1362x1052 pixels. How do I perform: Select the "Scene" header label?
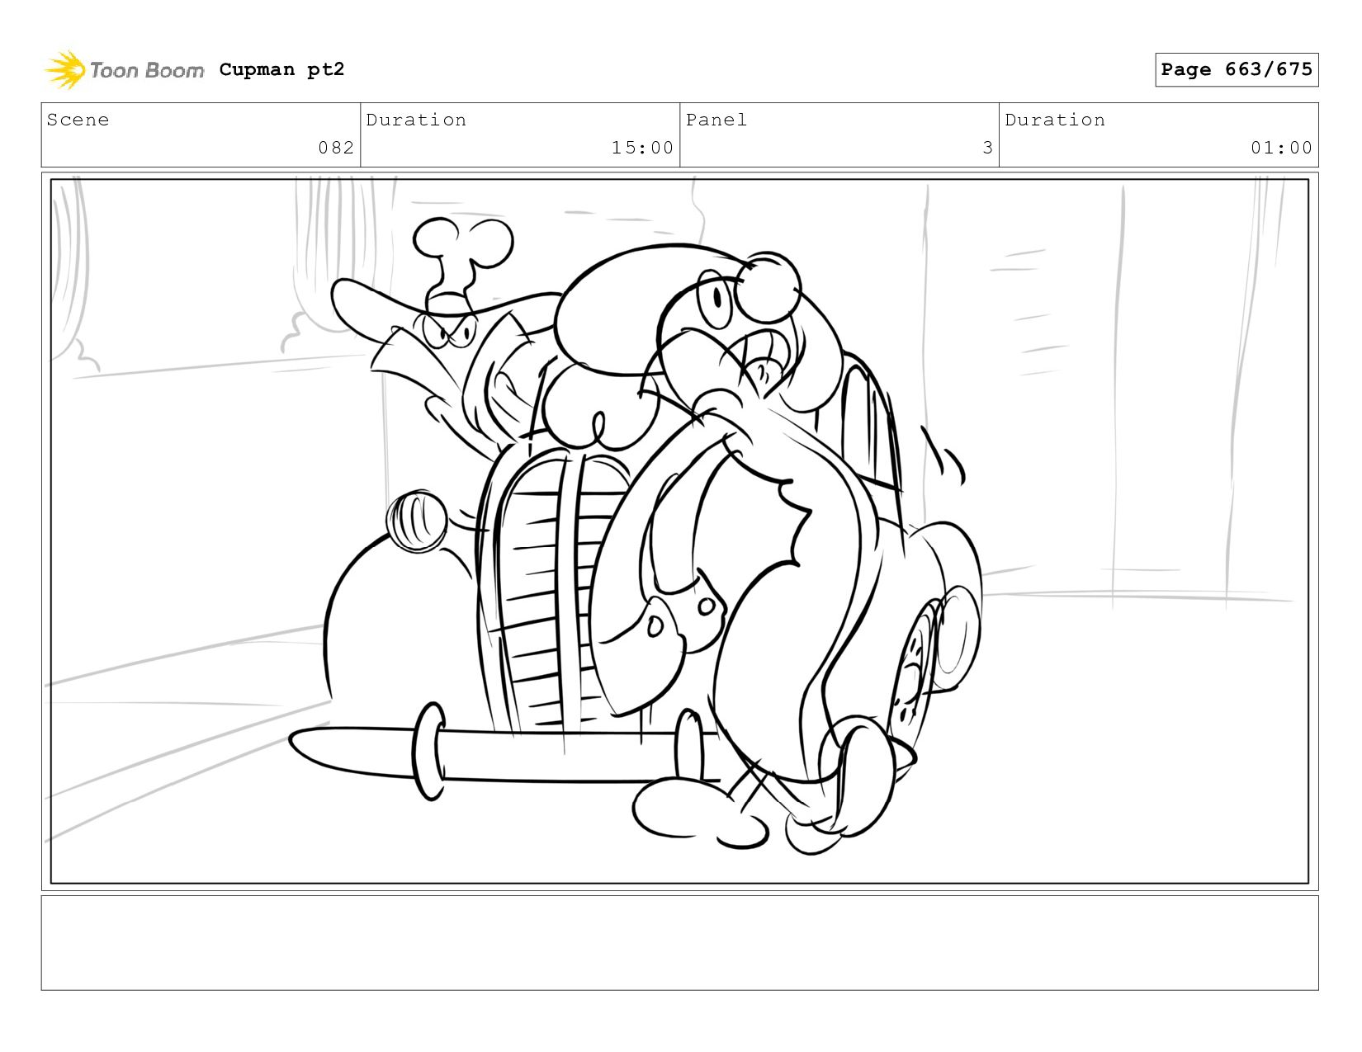78,120
